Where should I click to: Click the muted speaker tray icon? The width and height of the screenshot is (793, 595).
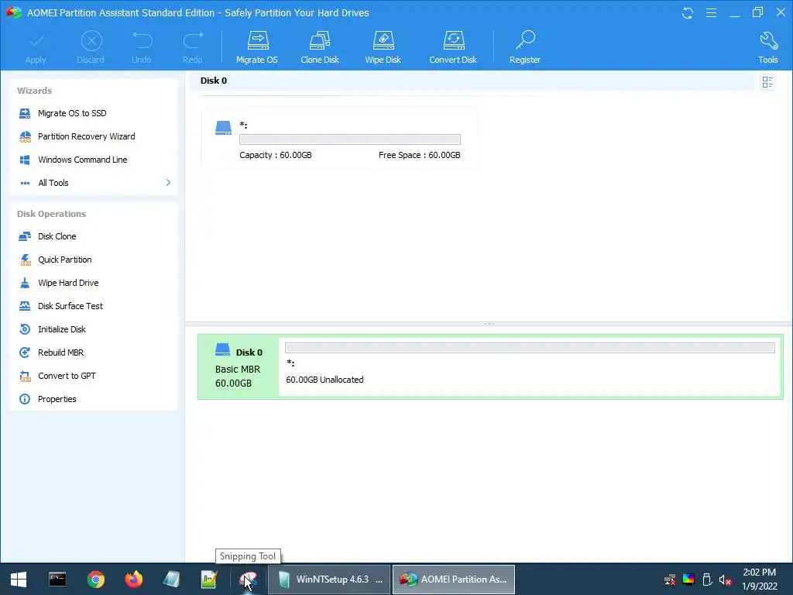pyautogui.click(x=725, y=580)
